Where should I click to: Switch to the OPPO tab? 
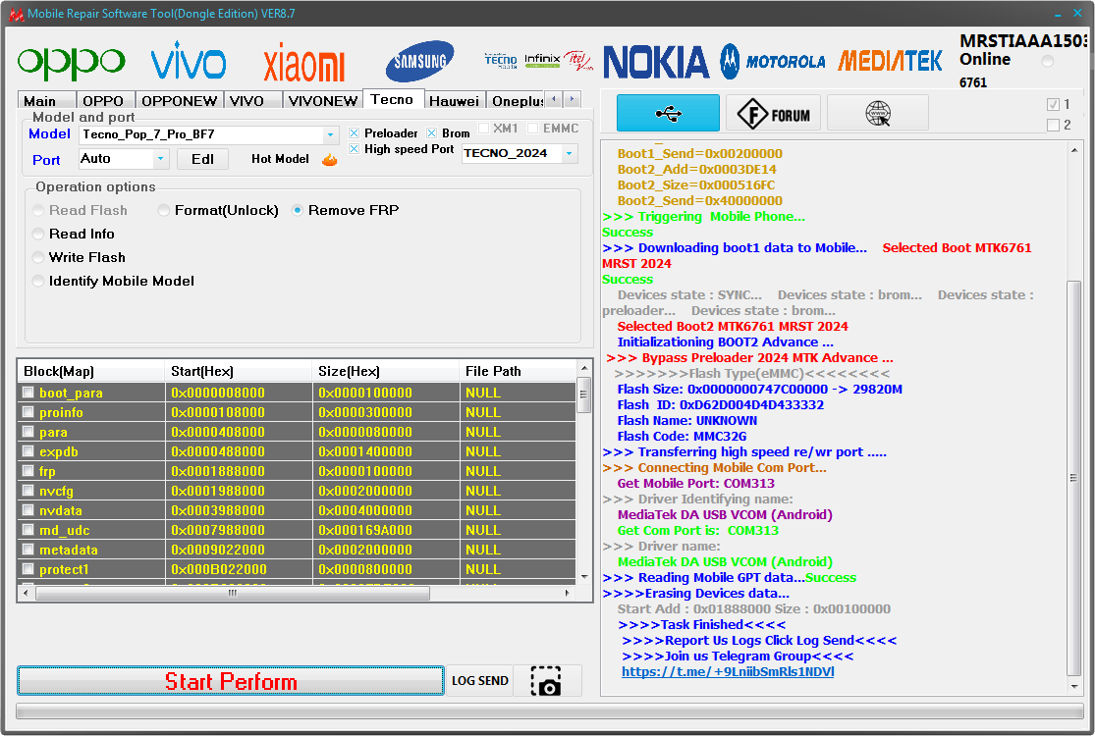[x=103, y=101]
